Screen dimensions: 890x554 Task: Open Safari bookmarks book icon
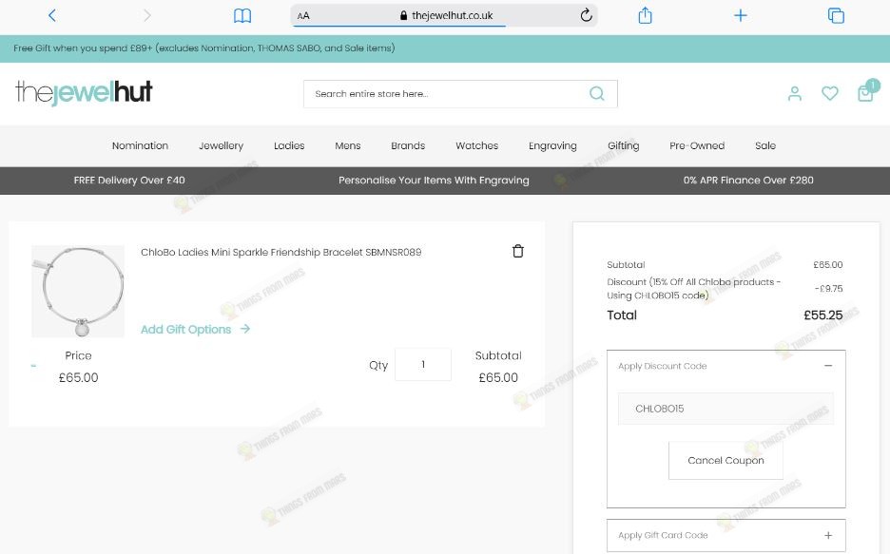tap(242, 16)
